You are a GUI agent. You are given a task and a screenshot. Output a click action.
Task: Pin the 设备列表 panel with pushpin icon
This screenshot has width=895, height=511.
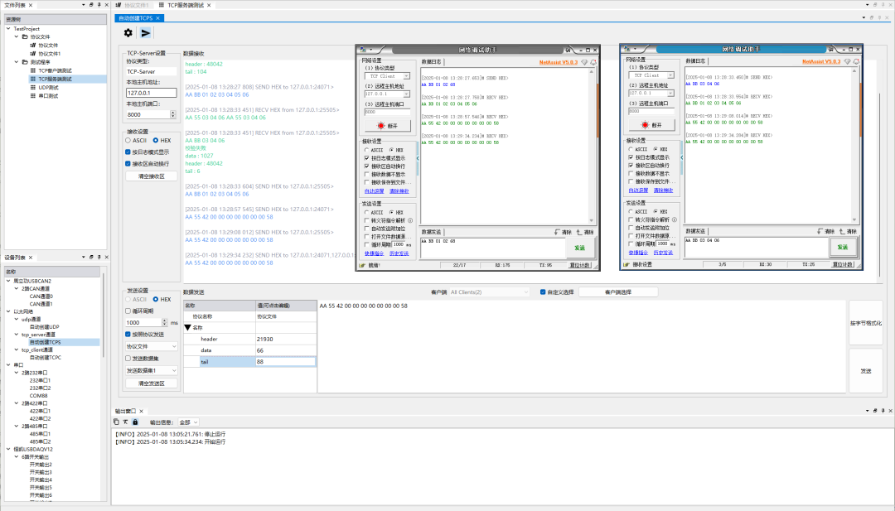point(99,258)
